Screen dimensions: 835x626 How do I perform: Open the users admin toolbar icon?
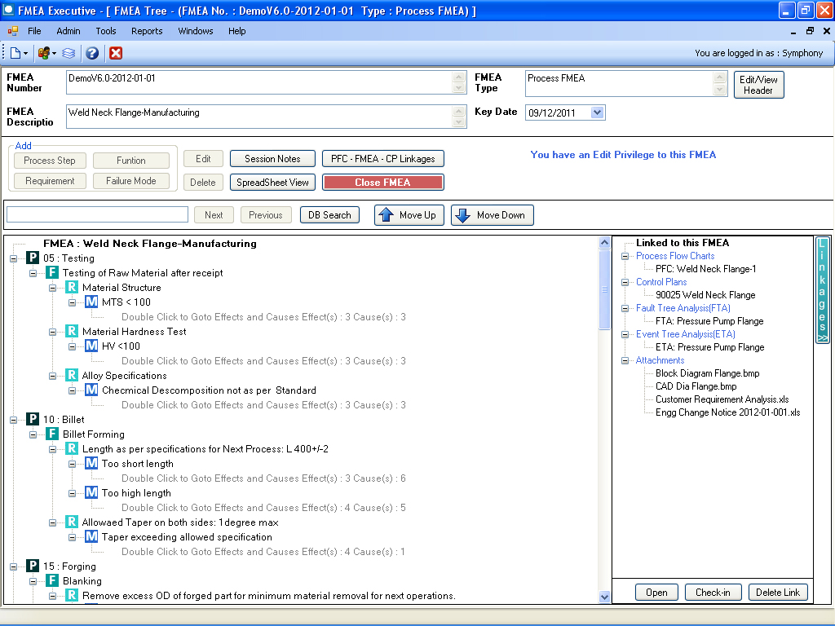[x=44, y=53]
